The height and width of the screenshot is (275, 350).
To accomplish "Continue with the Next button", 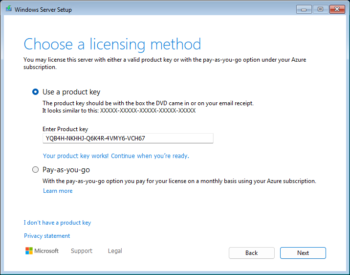I will coord(303,253).
